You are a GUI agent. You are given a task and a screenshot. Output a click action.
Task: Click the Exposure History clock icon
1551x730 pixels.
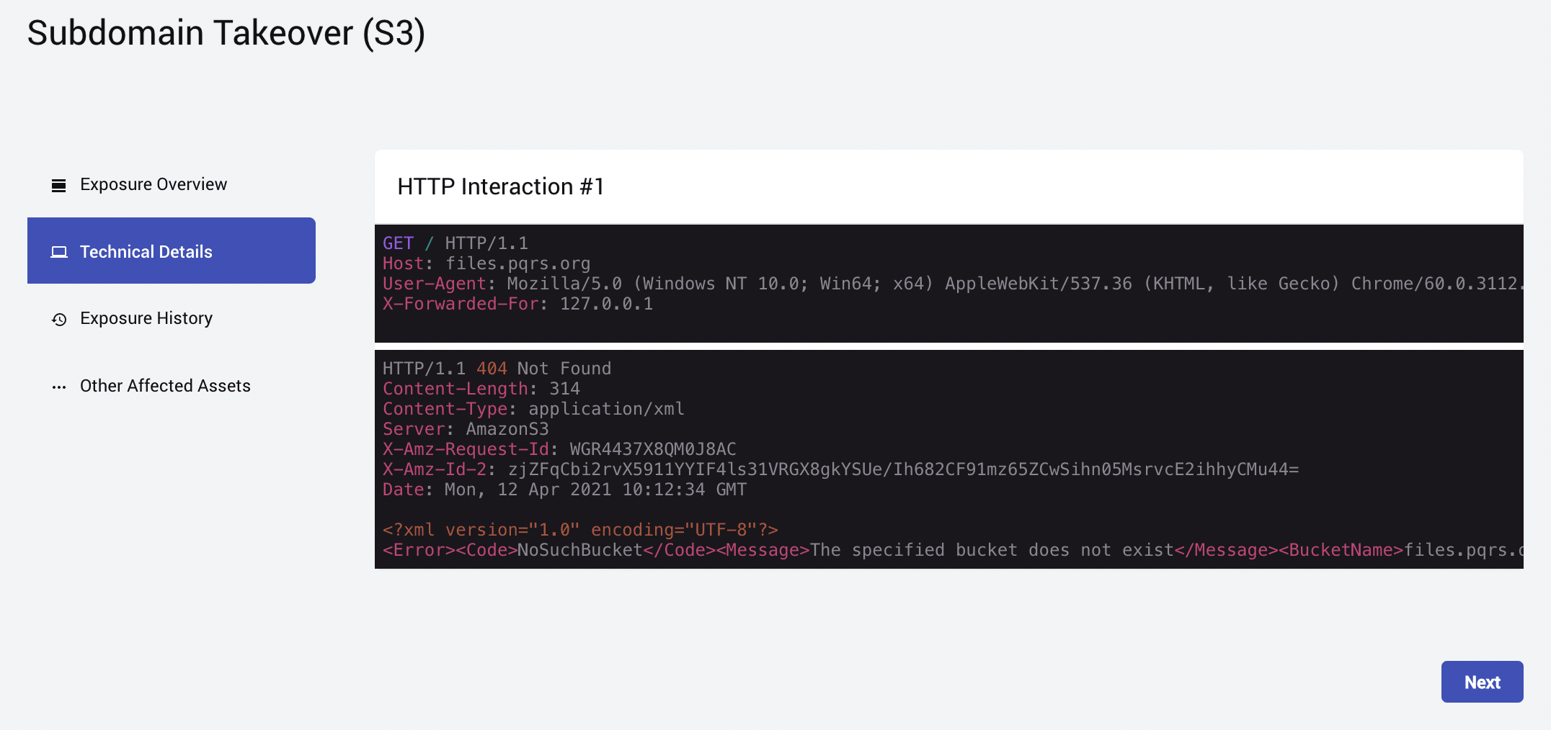59,320
